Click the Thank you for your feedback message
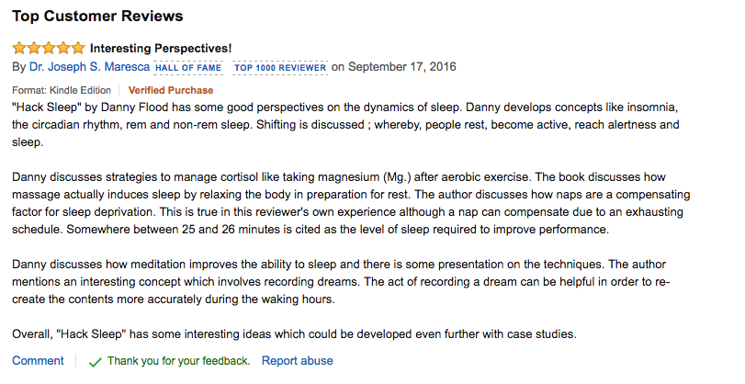The image size is (745, 384). coord(178,361)
